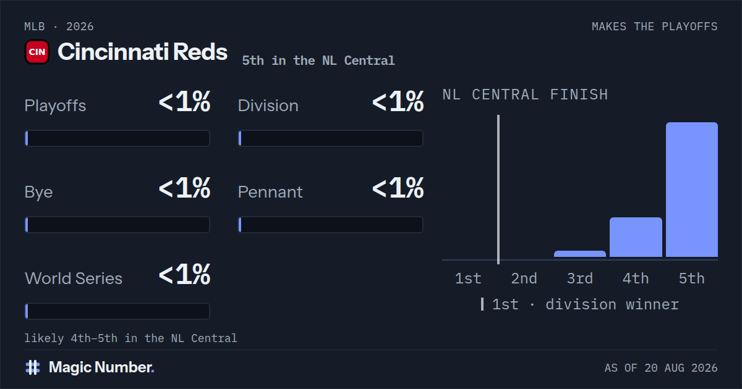Open the Cincinnati Reds team title
This screenshot has height=389, width=742.
coord(142,52)
